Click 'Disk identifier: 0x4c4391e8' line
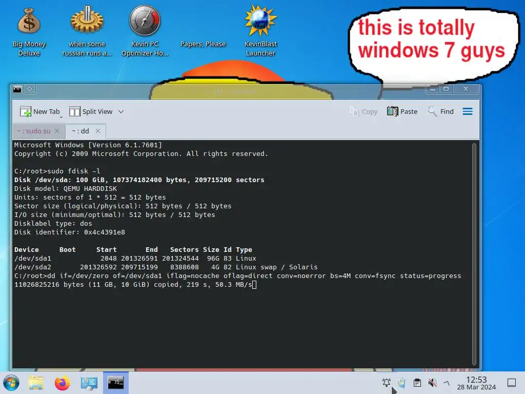Screen dimensions: 525x394 [x=70, y=232]
